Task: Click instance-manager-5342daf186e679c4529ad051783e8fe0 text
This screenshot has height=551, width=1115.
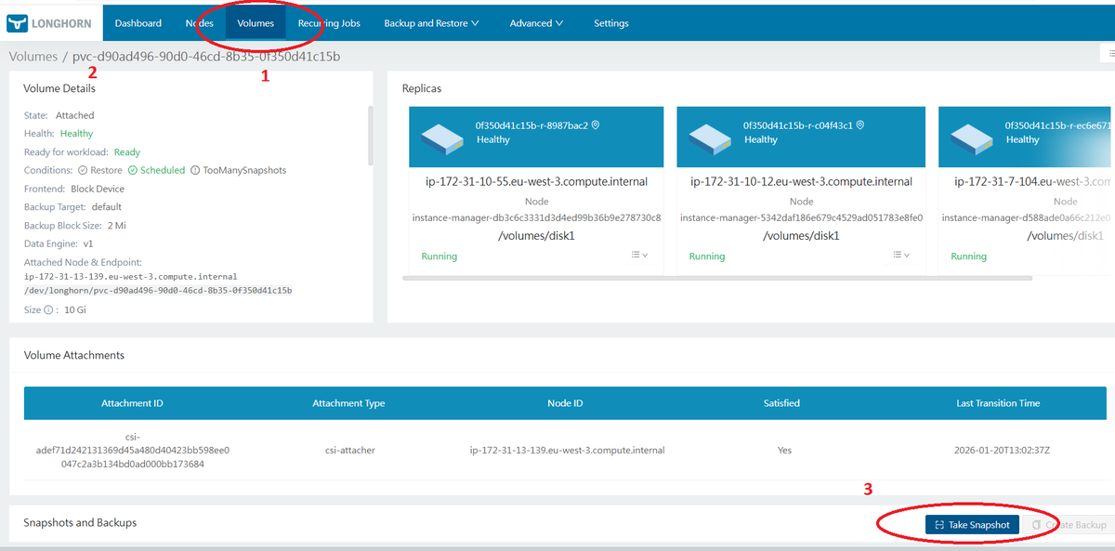Action: pyautogui.click(x=801, y=218)
